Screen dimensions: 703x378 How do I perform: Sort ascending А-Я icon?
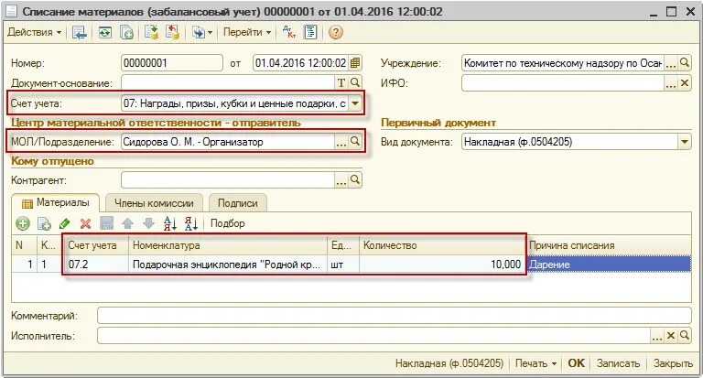tap(170, 223)
